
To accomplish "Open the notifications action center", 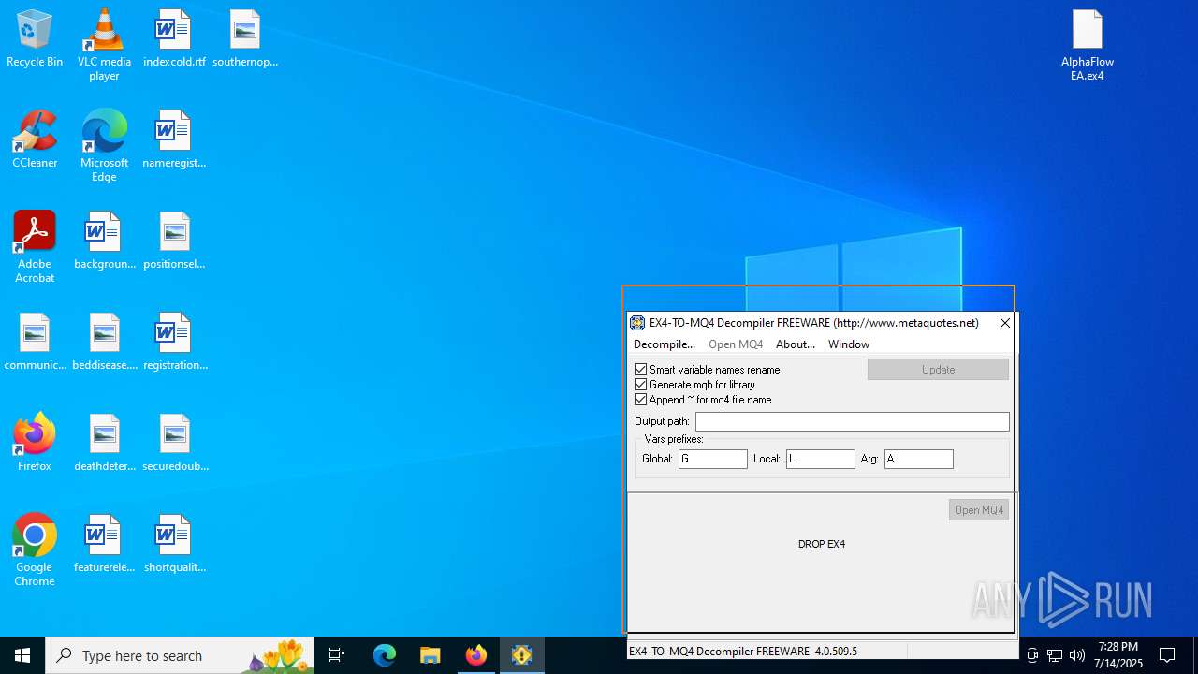I will click(1167, 655).
